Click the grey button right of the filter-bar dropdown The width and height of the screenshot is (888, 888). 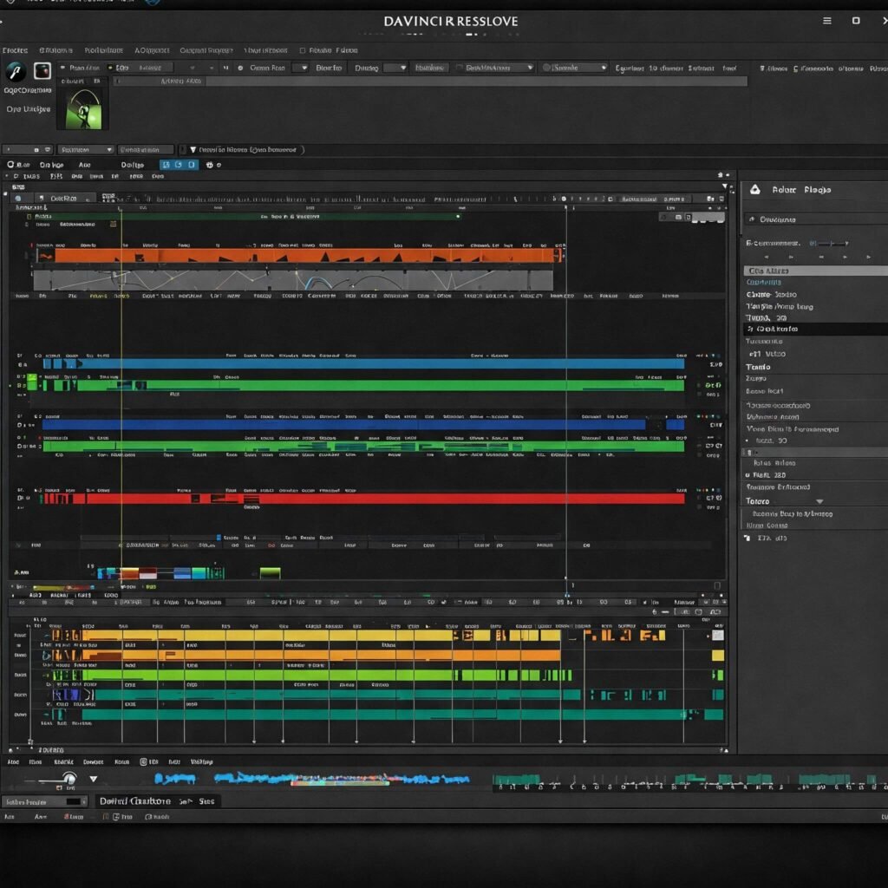coord(146,149)
